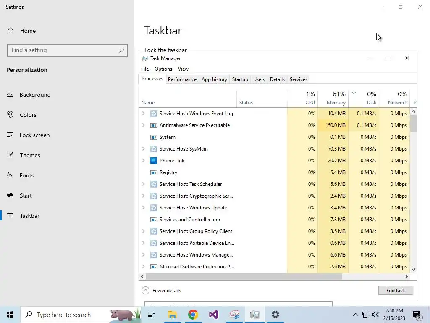Screen dimensions: 430x323
Task: Show hidden icons in system tray
Action: [x=355, y=315]
